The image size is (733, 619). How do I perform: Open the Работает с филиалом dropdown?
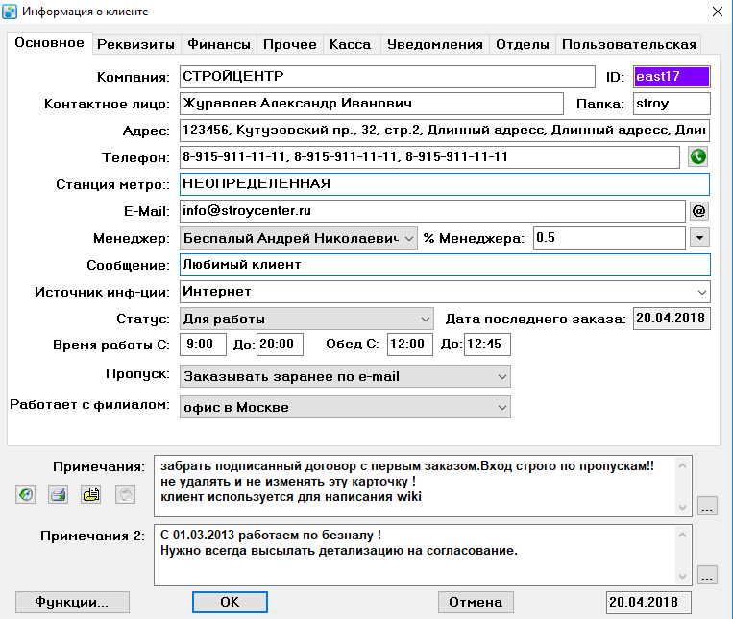tap(345, 407)
